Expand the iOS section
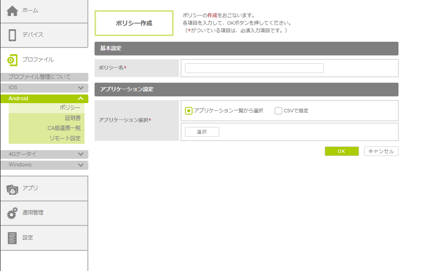448x271 pixels. [x=81, y=88]
